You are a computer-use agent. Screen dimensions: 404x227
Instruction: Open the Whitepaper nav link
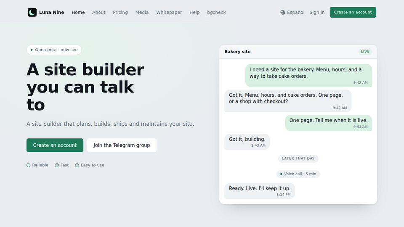(x=169, y=12)
